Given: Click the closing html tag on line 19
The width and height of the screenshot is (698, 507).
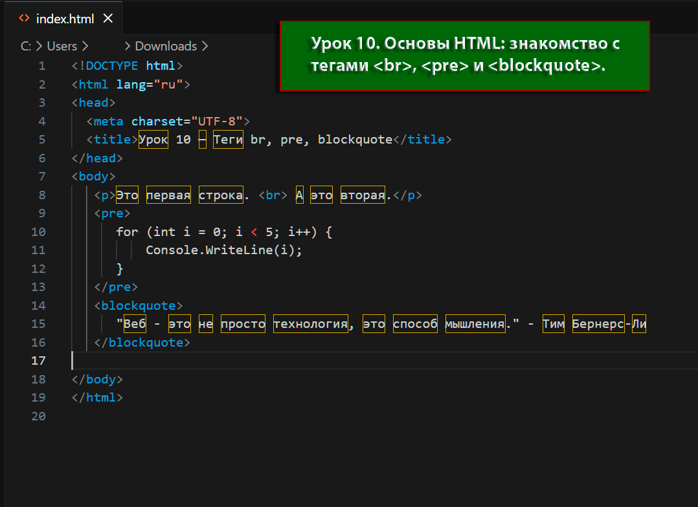Looking at the screenshot, I should (97, 398).
